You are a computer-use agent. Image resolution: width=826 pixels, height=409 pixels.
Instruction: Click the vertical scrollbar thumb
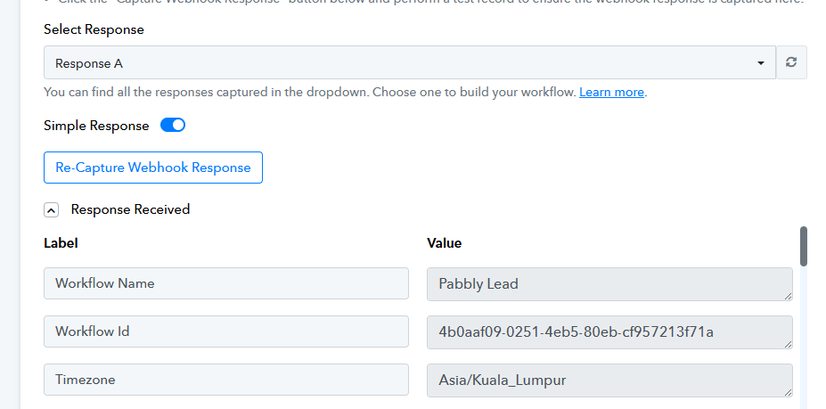[x=804, y=246]
